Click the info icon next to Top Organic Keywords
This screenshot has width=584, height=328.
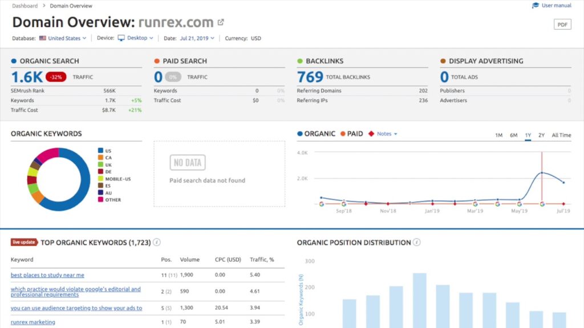(157, 242)
